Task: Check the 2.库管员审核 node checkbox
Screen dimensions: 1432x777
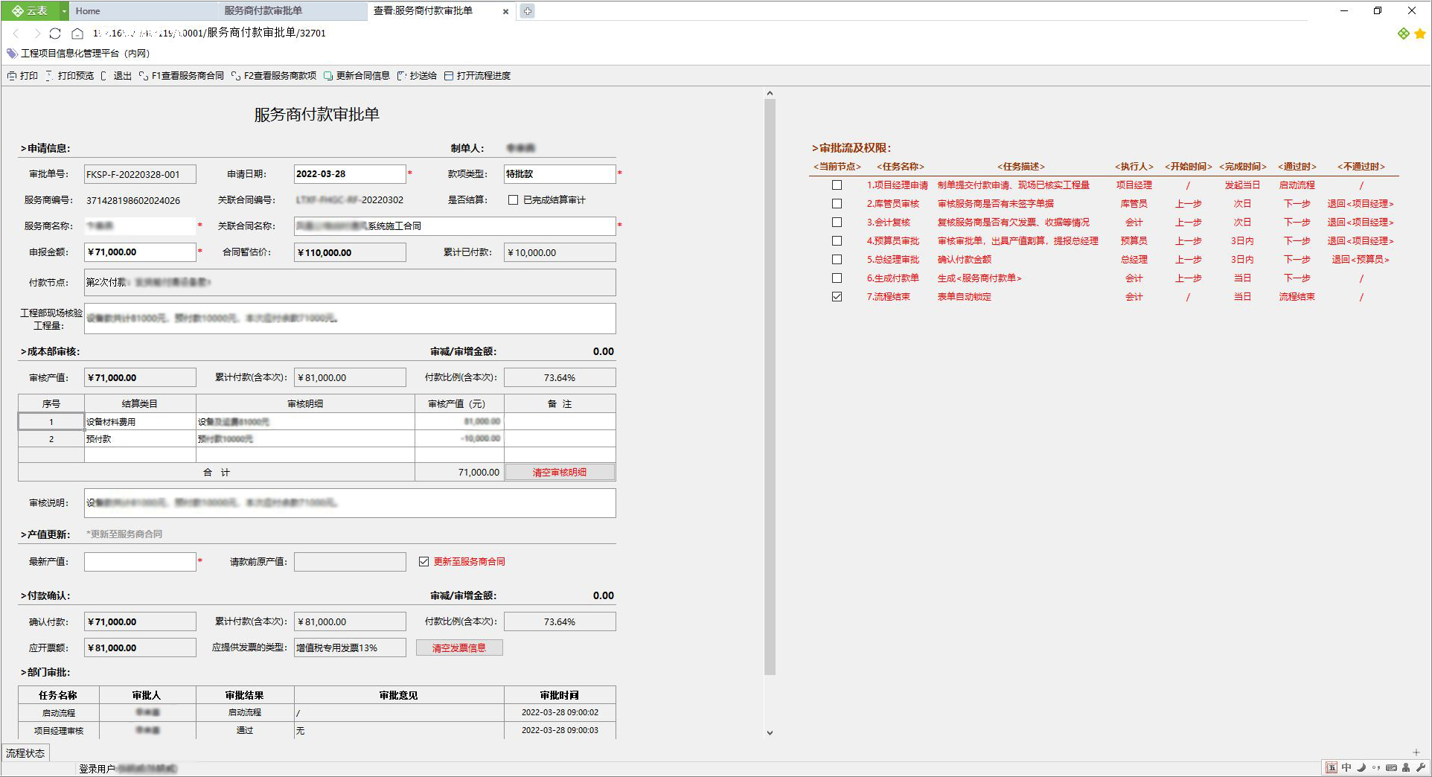Action: tap(837, 204)
